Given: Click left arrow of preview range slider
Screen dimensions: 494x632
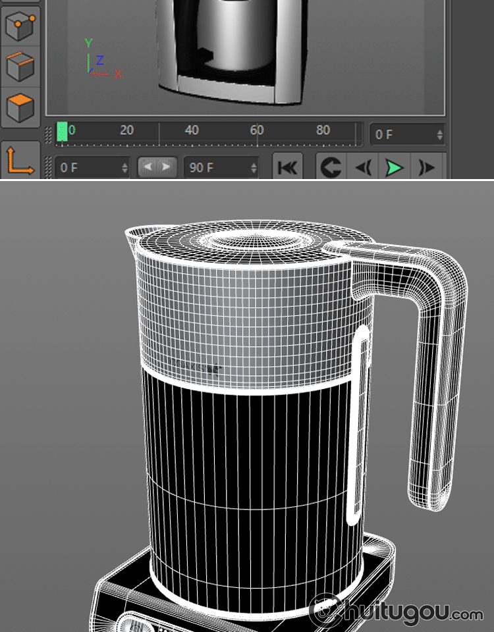Looking at the screenshot, I should tap(148, 167).
